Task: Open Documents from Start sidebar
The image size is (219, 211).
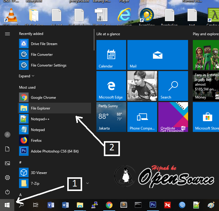Action: pos(7,149)
